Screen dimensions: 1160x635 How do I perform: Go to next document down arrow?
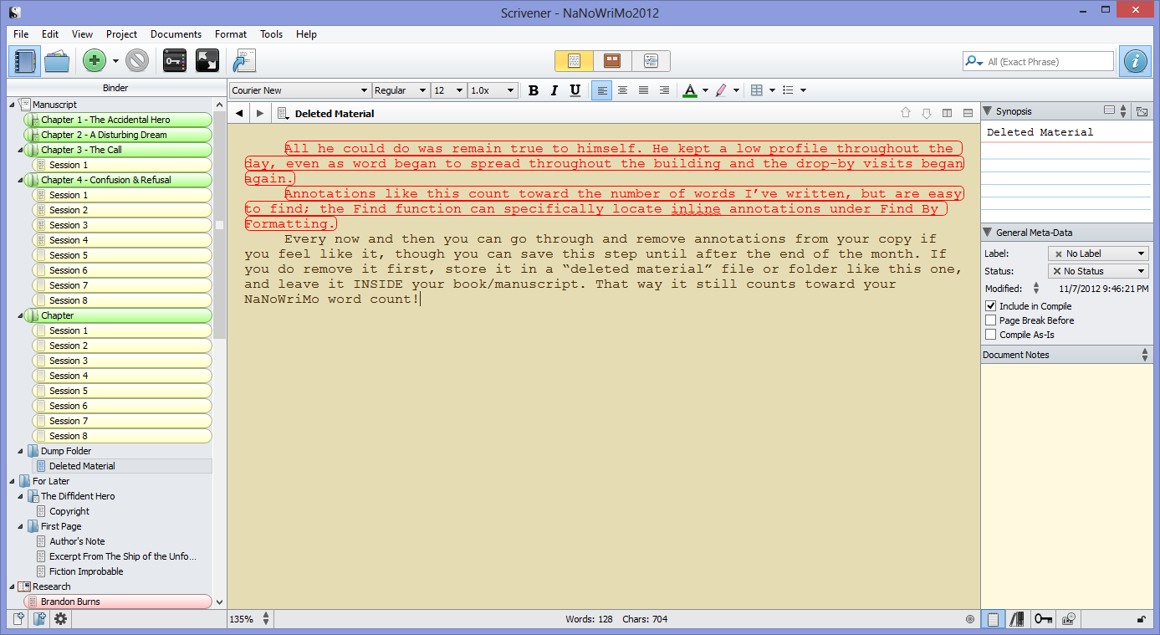click(x=926, y=114)
